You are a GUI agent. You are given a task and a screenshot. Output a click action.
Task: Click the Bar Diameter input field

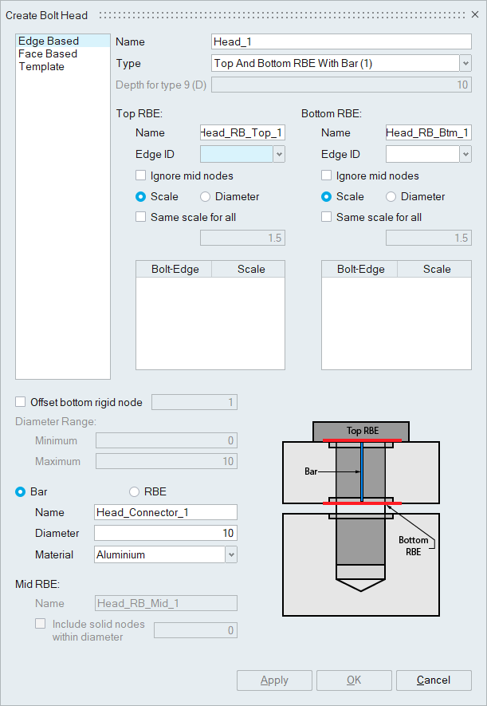165,533
